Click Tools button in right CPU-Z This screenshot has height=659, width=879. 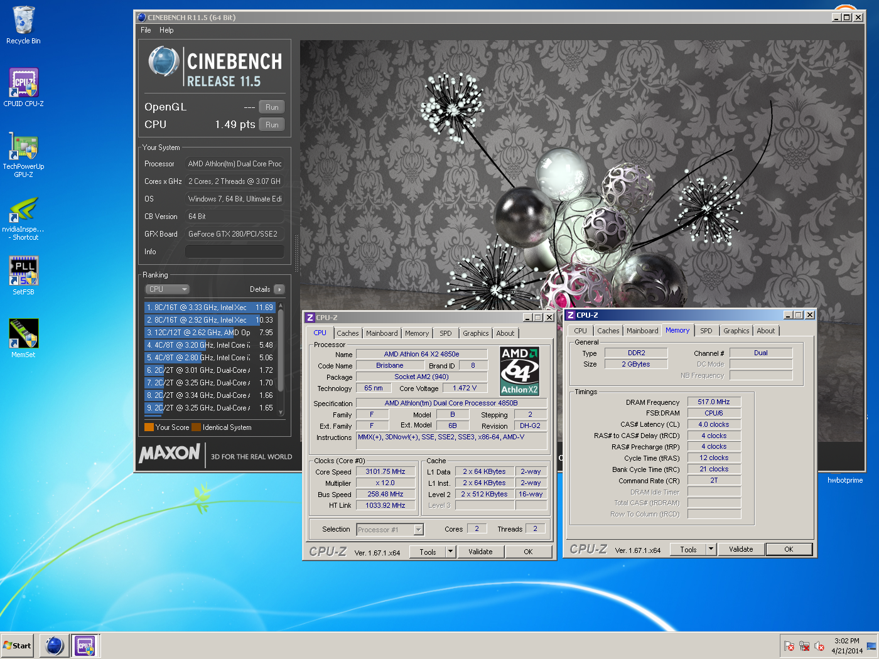688,550
